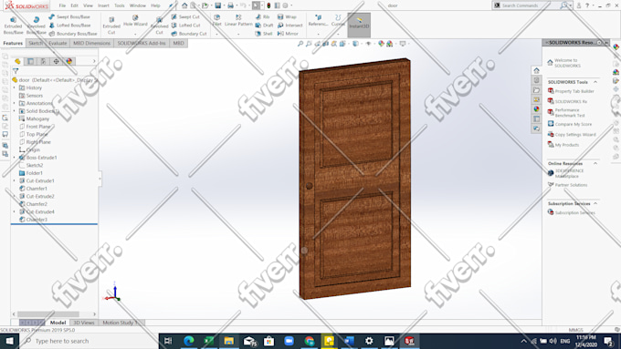The width and height of the screenshot is (621, 349).
Task: Switch to FeatureManager design tree tab
Action: click(x=17, y=61)
